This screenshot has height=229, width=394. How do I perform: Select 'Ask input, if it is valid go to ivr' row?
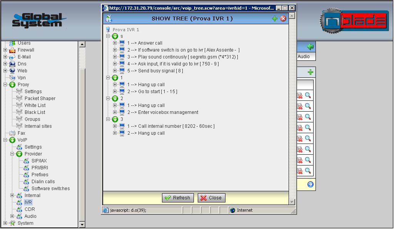click(173, 64)
